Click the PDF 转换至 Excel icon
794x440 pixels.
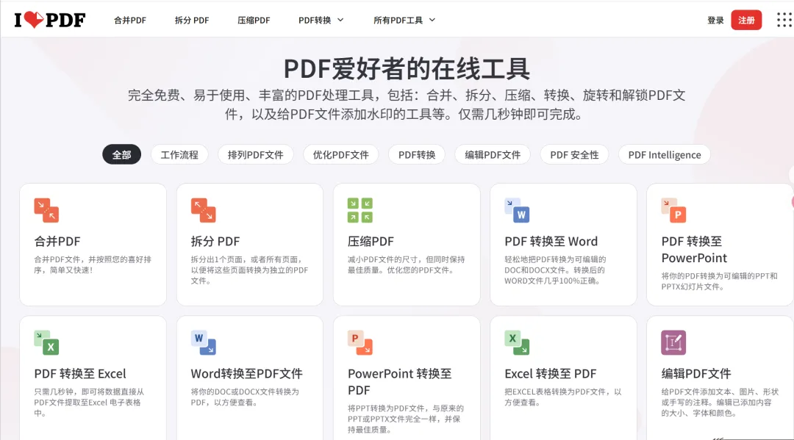[46, 342]
